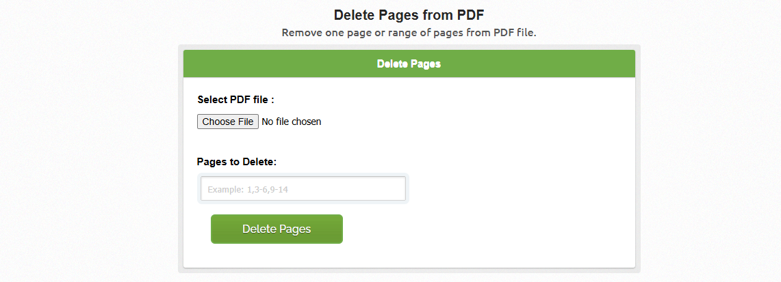
Task: Click the 'Select PDF file :' label
Action: coord(235,100)
